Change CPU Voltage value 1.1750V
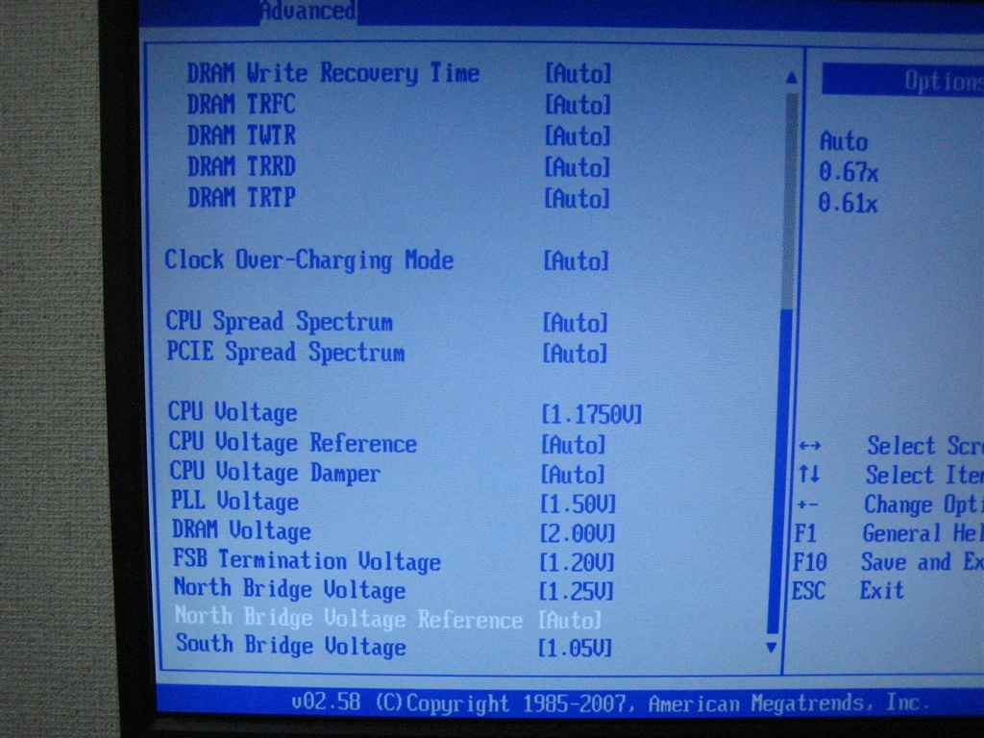Screen dimensions: 984x738 click(592, 415)
